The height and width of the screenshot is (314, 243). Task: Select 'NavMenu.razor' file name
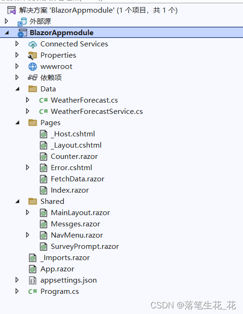77,235
